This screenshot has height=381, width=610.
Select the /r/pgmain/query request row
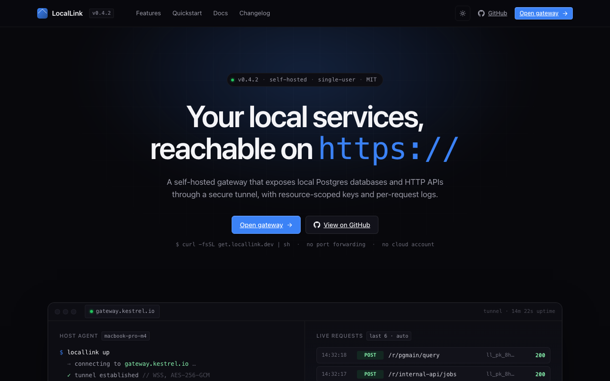pyautogui.click(x=433, y=355)
